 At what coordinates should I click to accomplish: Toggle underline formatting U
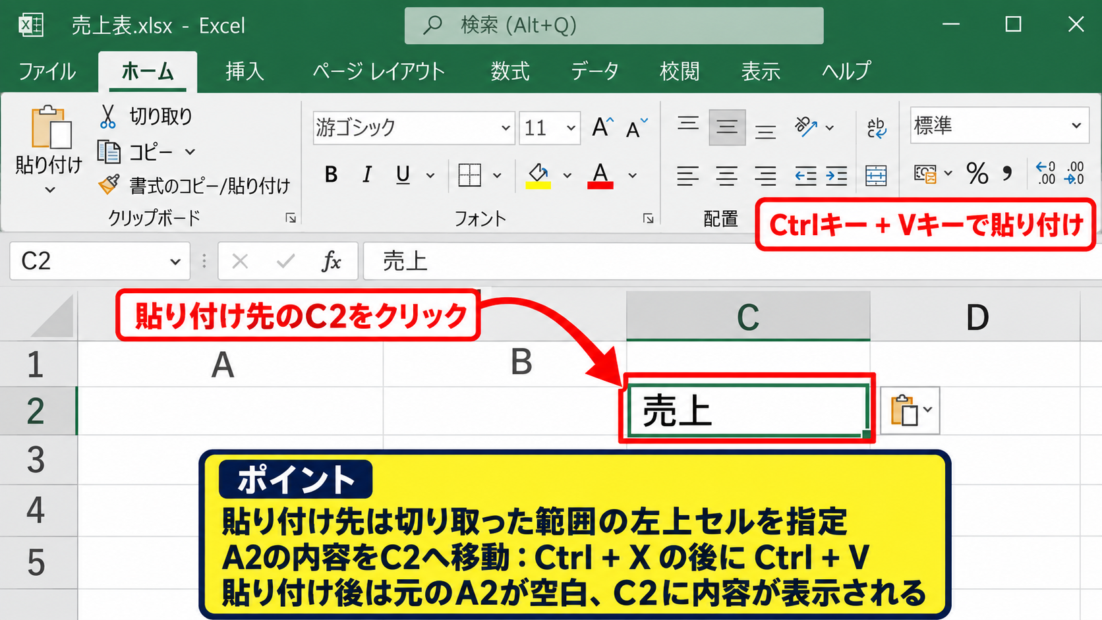403,175
